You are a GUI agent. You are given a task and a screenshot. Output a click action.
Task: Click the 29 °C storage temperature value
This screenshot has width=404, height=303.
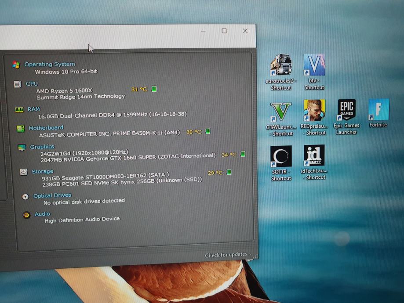coord(215,173)
